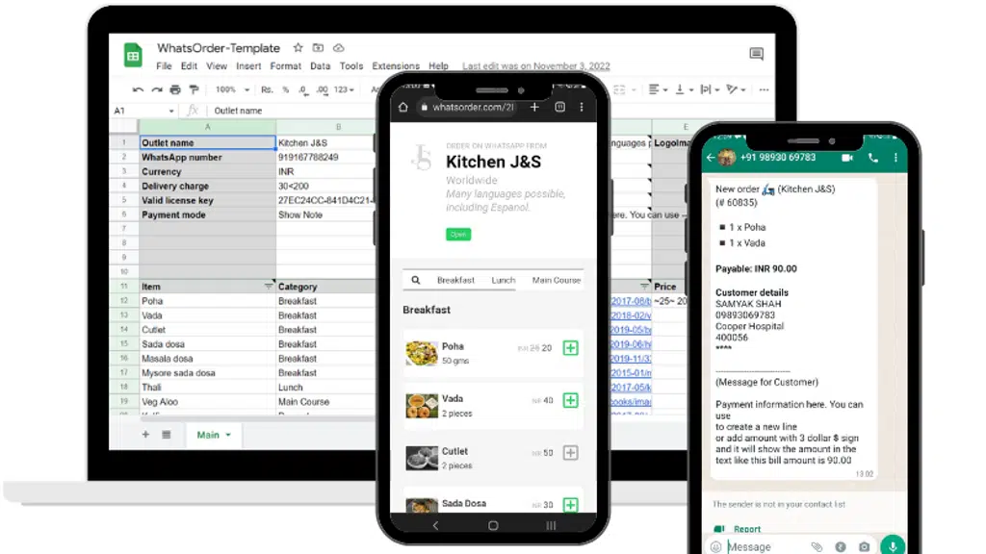The width and height of the screenshot is (986, 554).
Task: Open the Edit menu
Action: 189,66
